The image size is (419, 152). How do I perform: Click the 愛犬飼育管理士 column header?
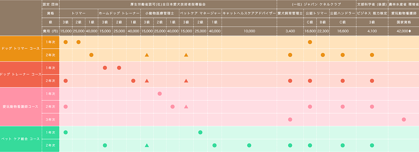click(x=290, y=13)
